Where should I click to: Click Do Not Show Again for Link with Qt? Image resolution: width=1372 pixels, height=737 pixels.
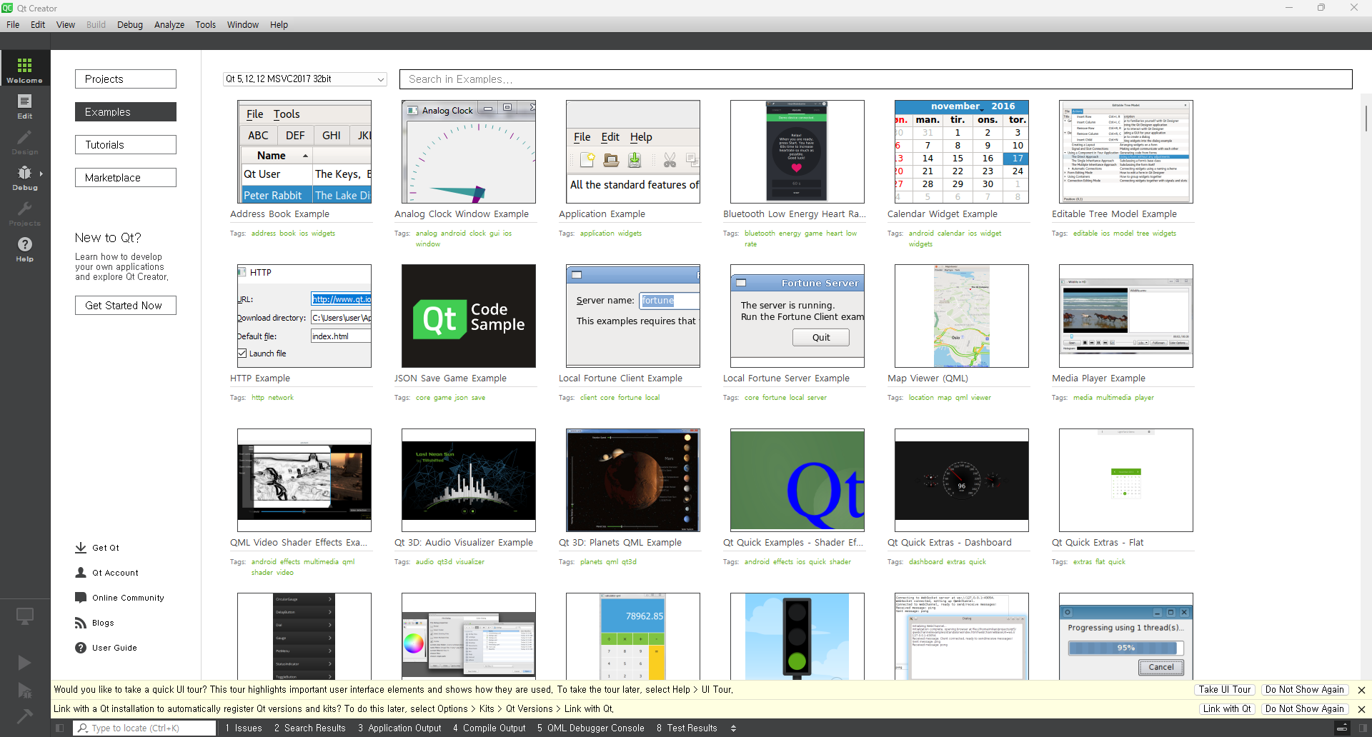coord(1305,709)
